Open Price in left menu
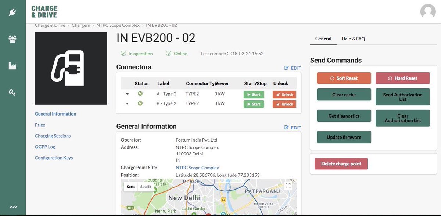The width and height of the screenshot is (441, 216). coord(40,125)
